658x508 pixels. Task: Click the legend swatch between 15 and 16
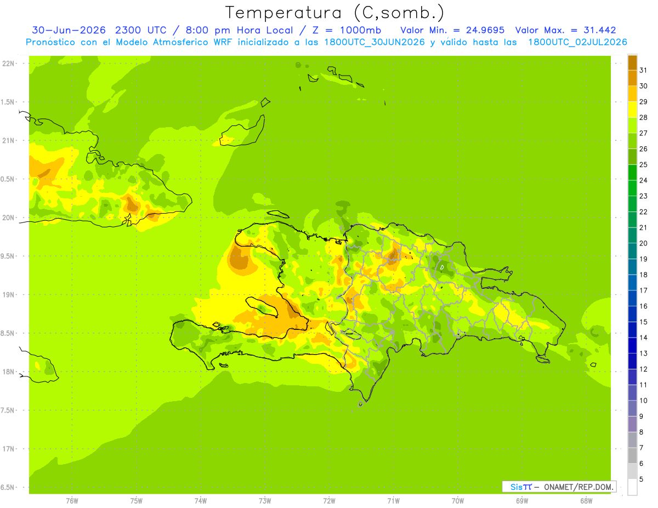click(632, 314)
